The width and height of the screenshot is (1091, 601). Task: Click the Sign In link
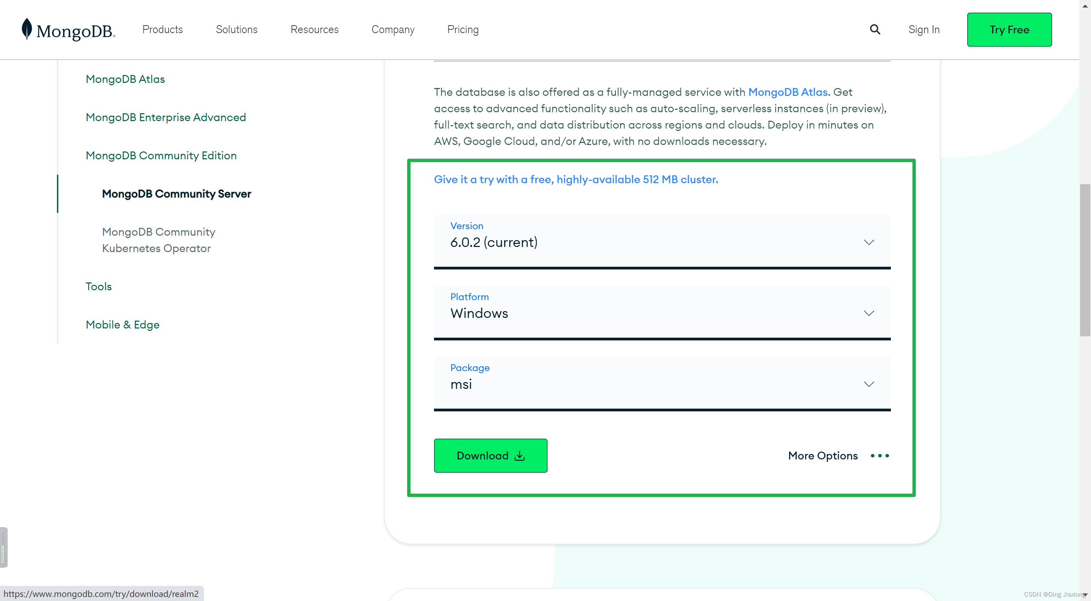point(924,30)
